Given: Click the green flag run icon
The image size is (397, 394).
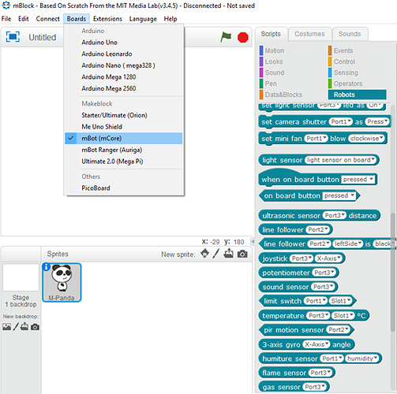Looking at the screenshot, I should [226, 37].
